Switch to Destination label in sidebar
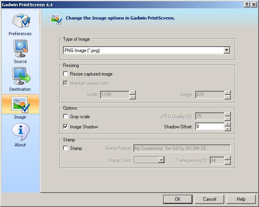Image resolution: width=259 pixels, height=207 pixels. click(x=20, y=89)
